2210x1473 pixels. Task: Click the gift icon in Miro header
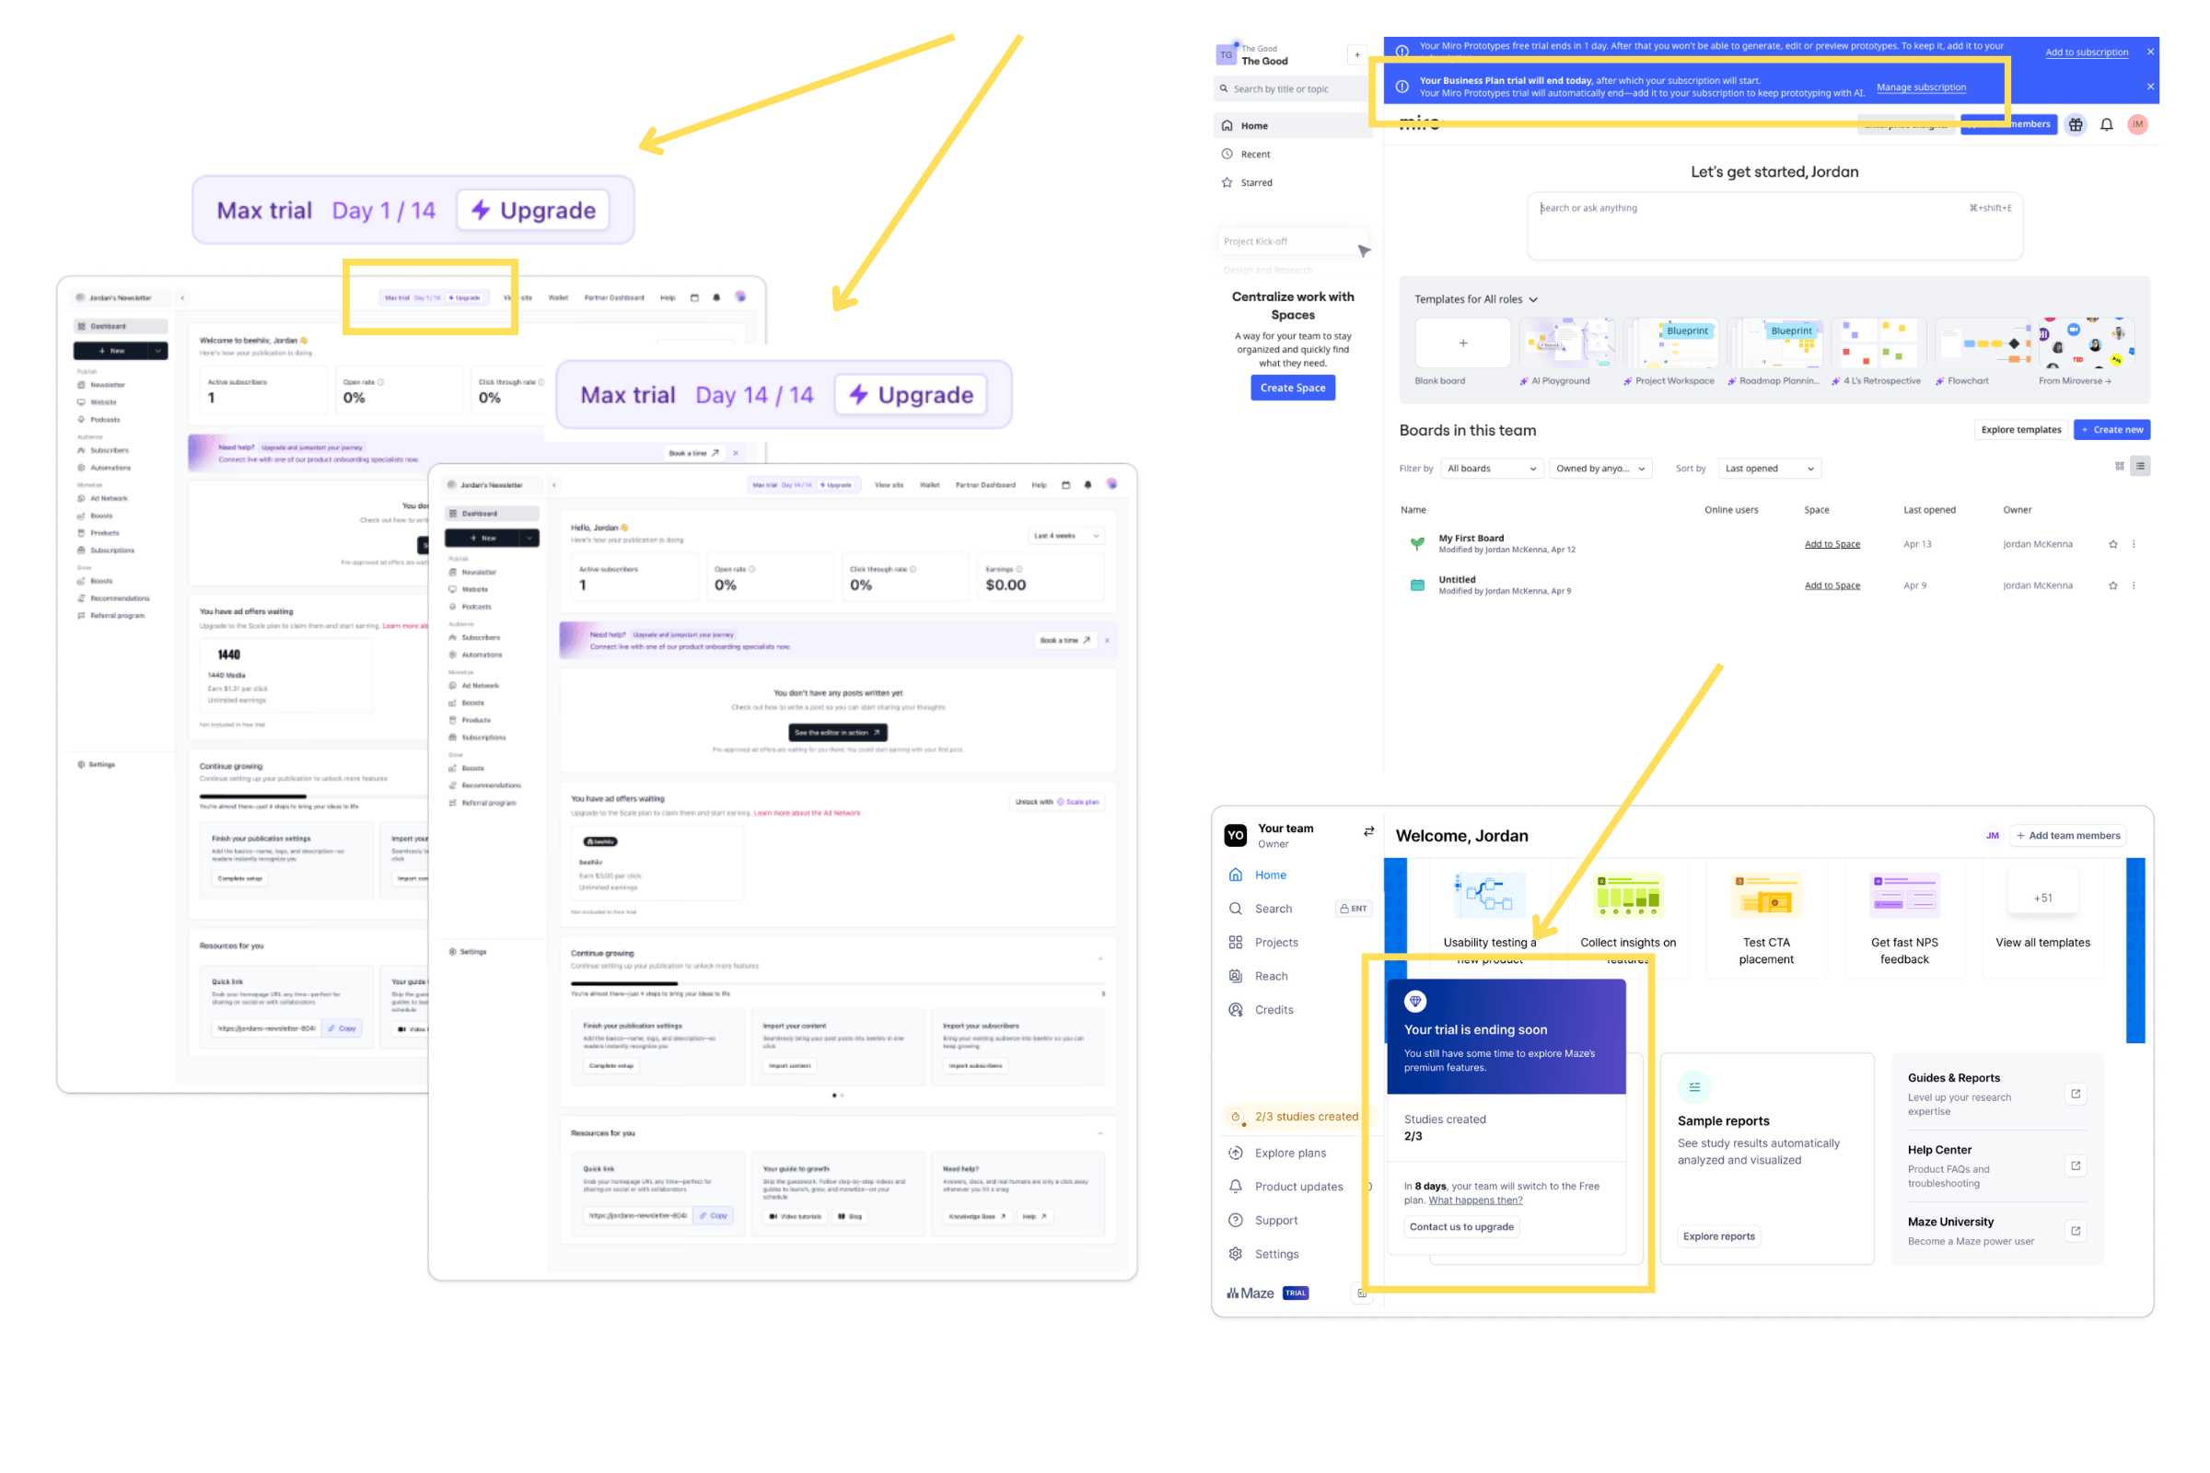point(2076,124)
